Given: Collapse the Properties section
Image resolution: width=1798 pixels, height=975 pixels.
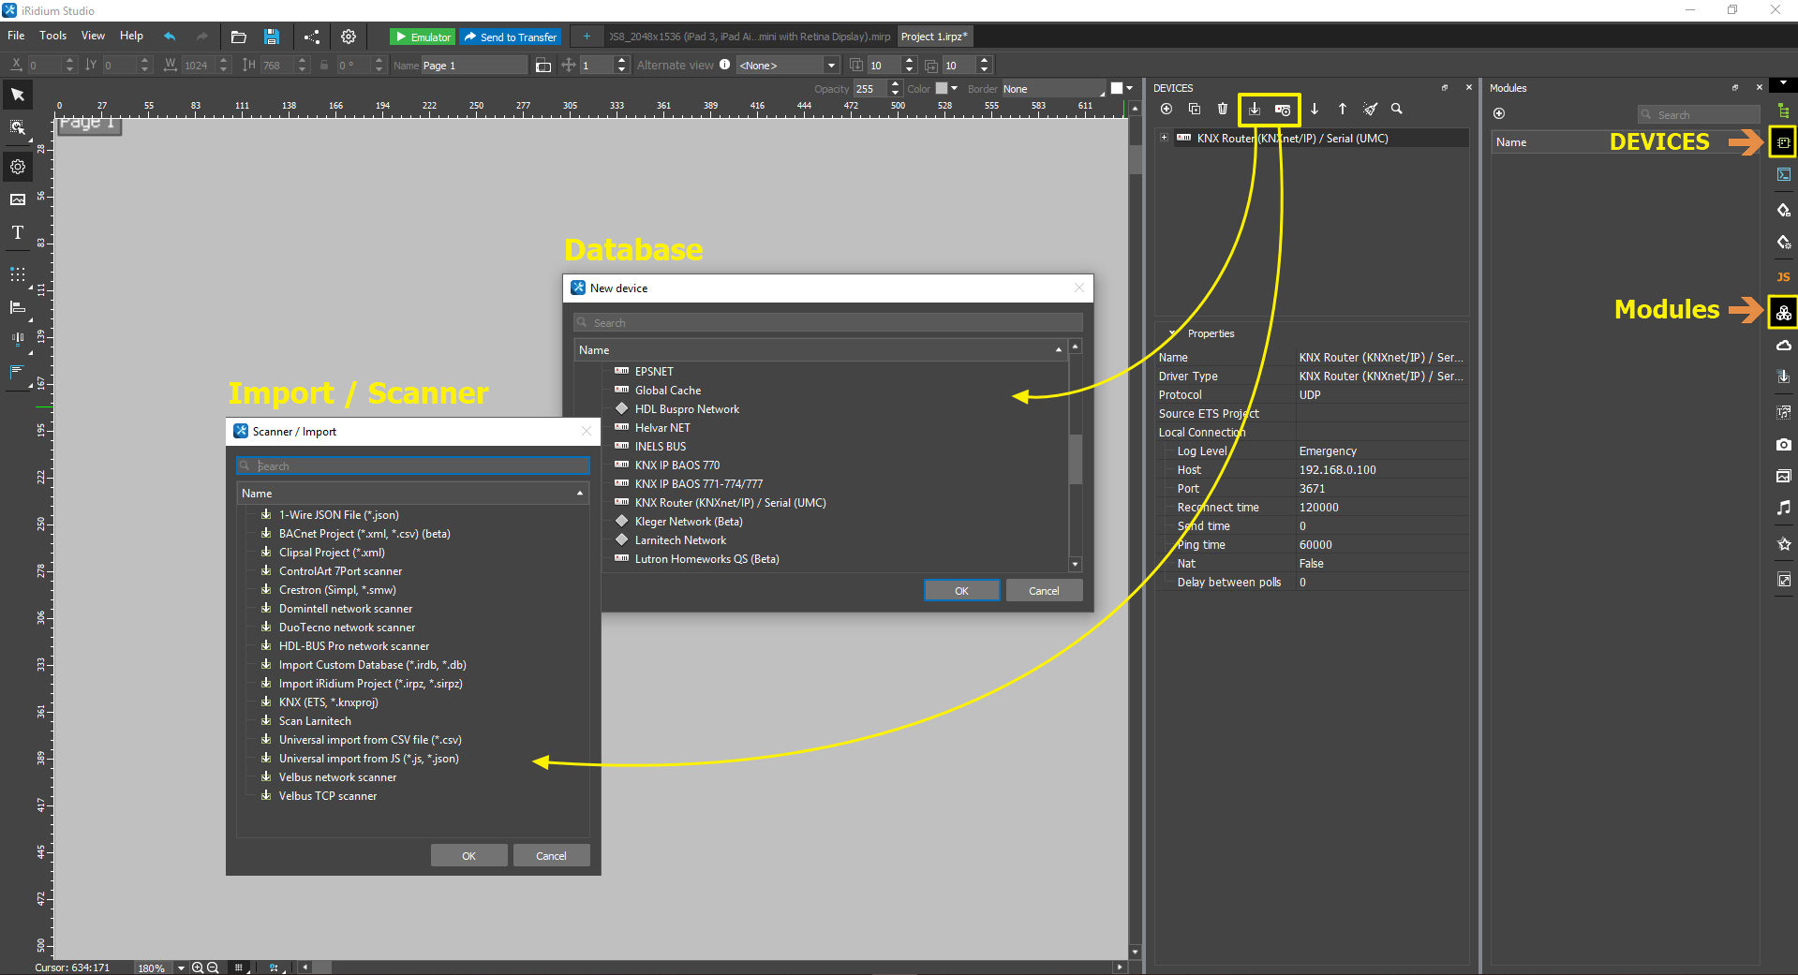Looking at the screenshot, I should click(x=1172, y=333).
